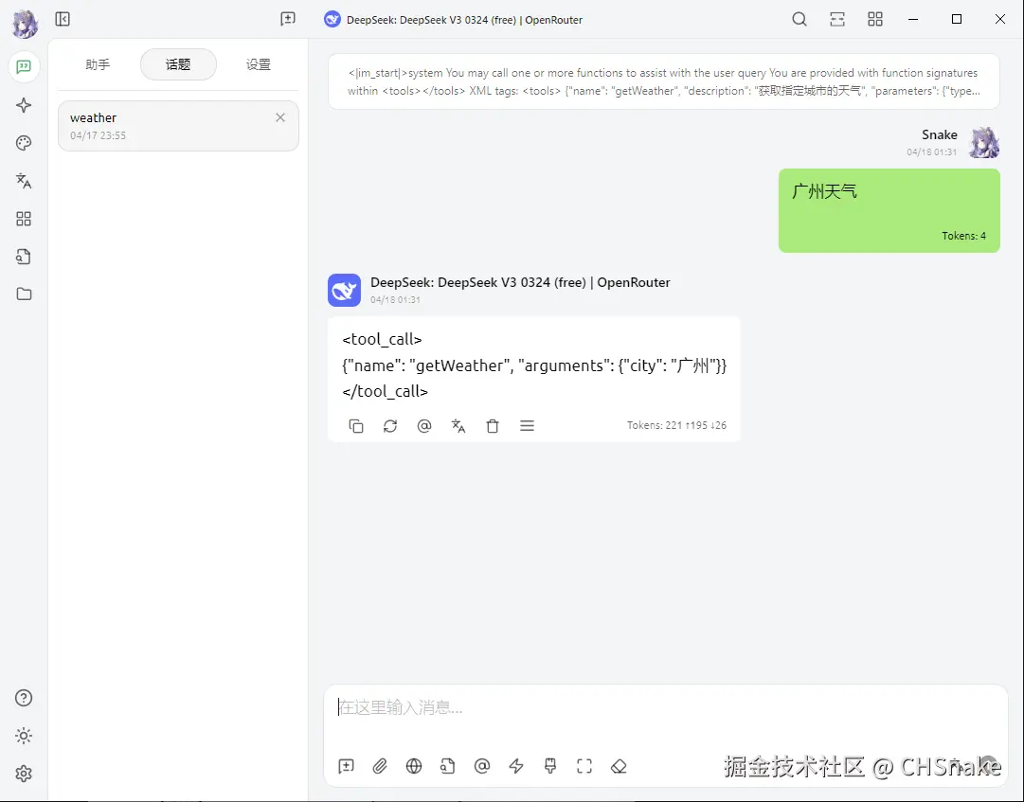Viewport: 1024px width, 802px height.
Task: Toggle the light/dark theme sun icon
Action: (x=25, y=736)
